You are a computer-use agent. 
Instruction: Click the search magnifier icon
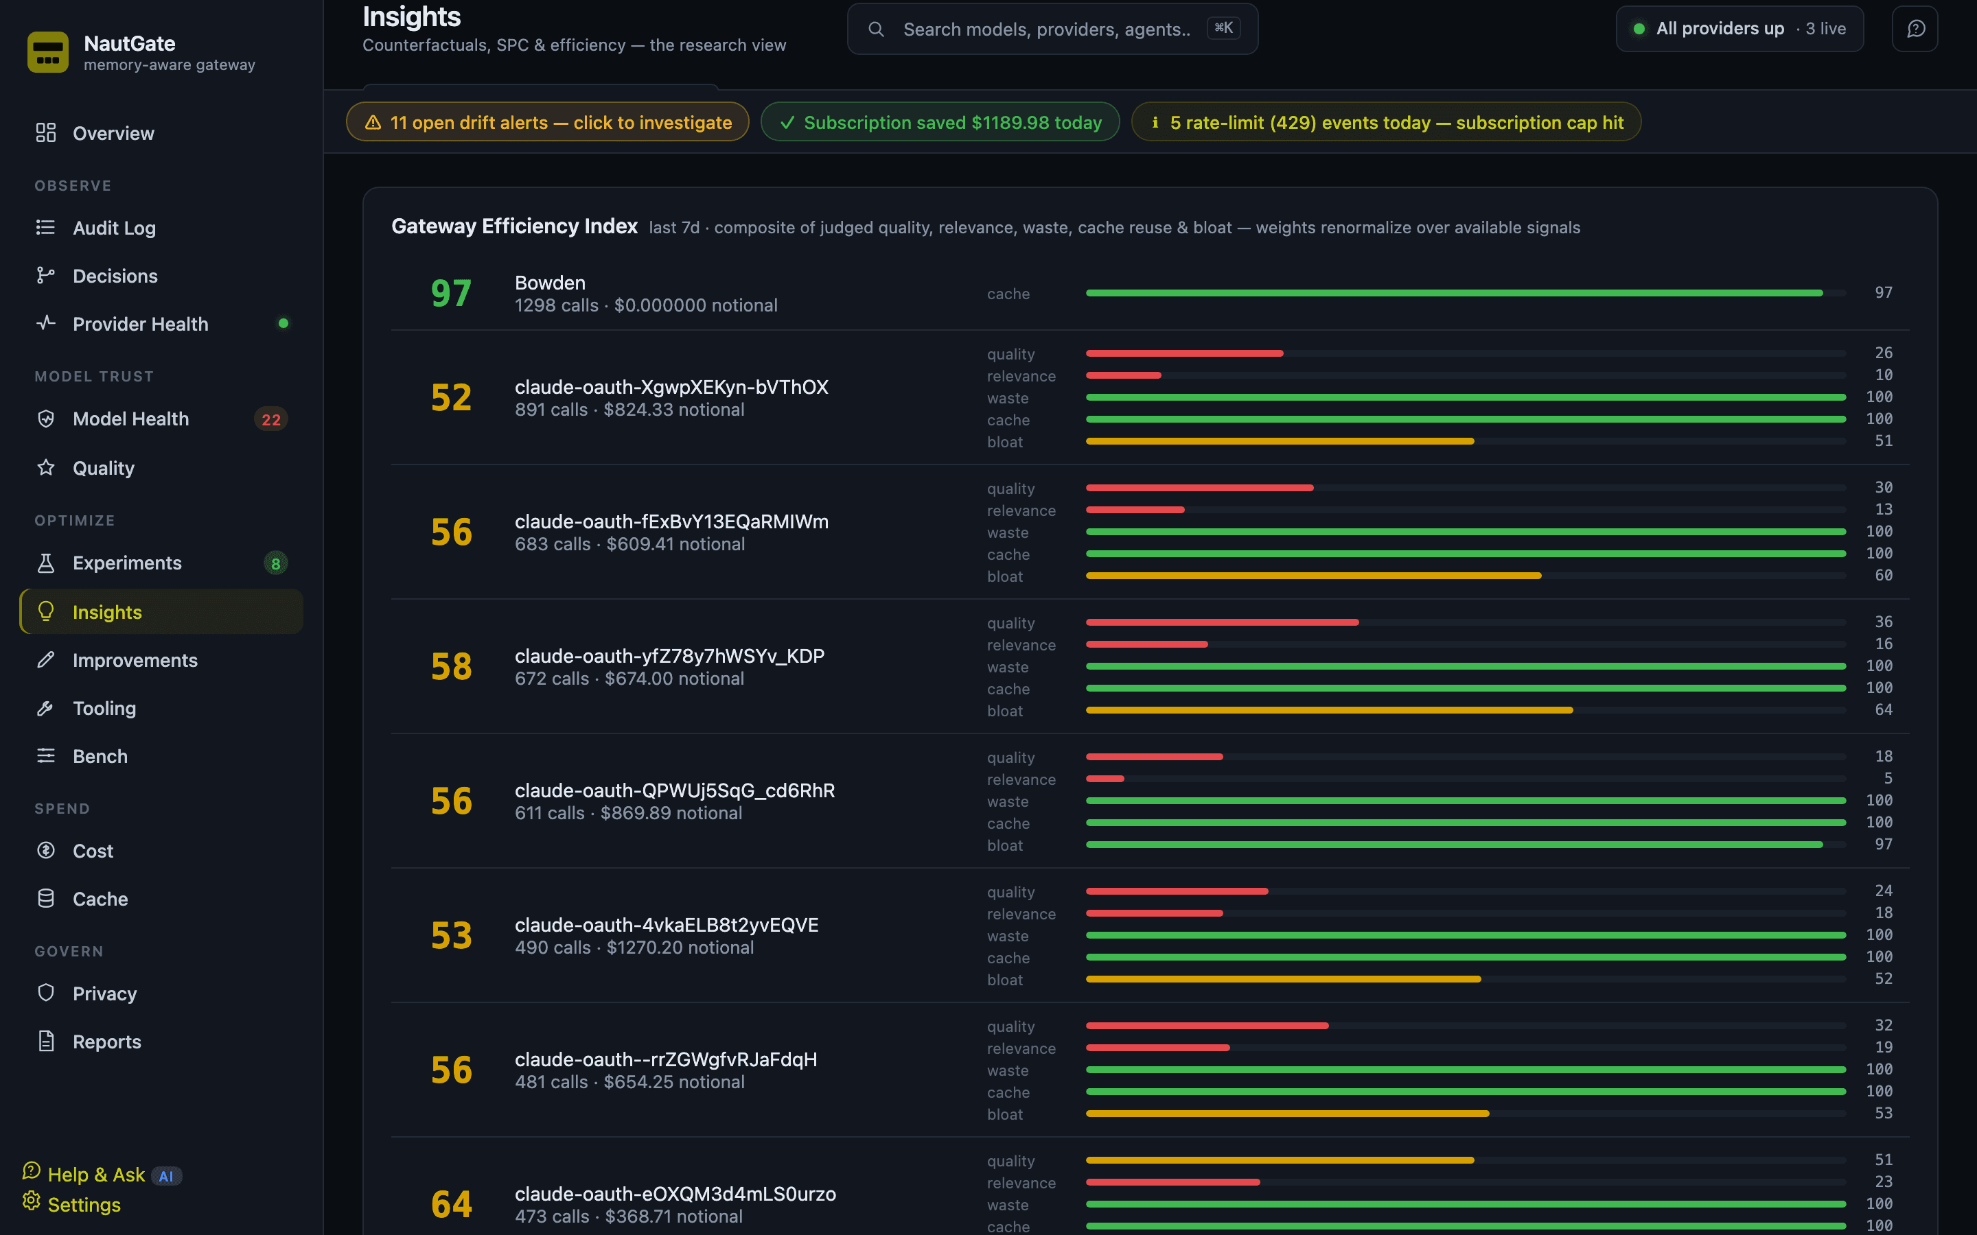[876, 30]
